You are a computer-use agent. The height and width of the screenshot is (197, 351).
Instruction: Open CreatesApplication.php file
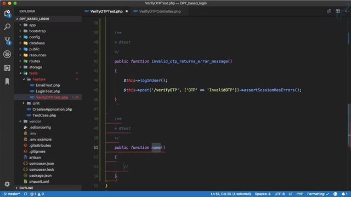(52, 109)
